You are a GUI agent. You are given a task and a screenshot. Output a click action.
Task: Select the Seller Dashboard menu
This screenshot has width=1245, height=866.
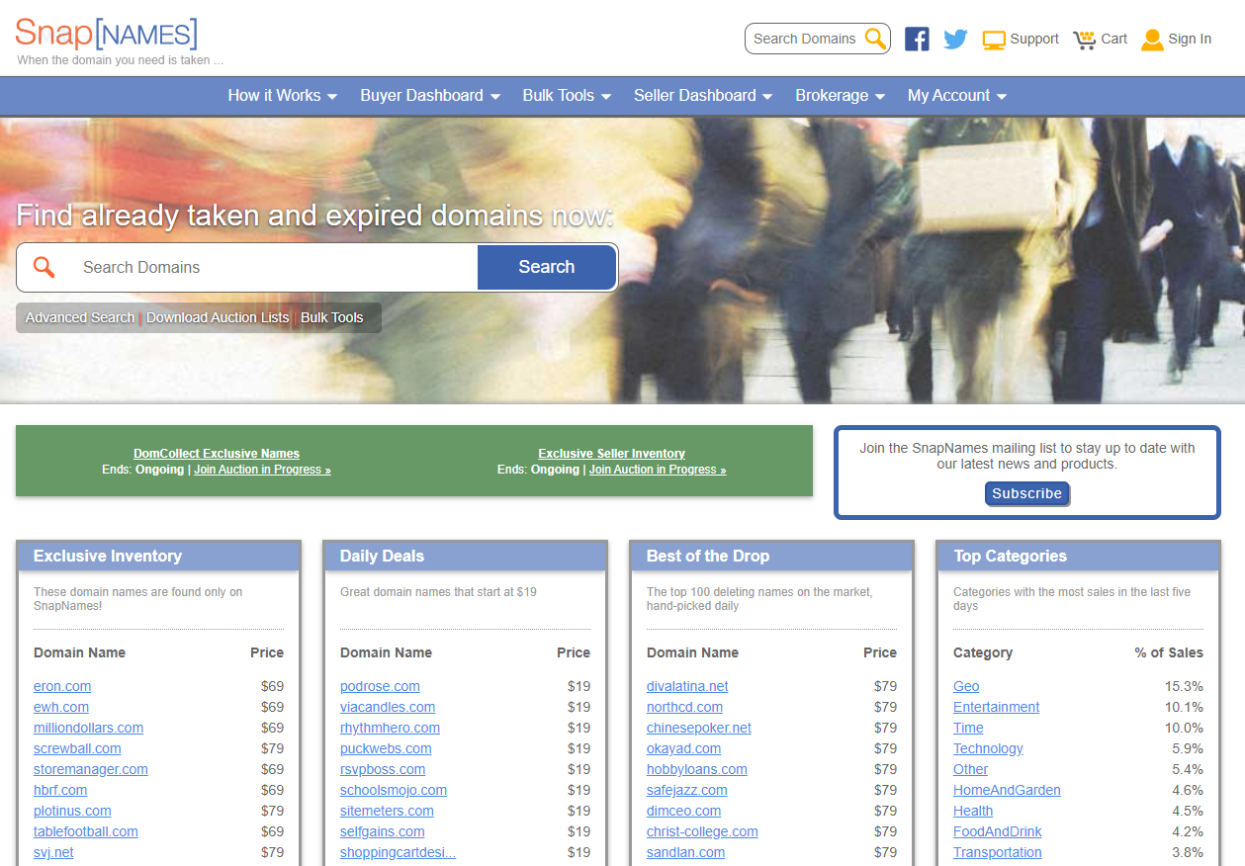point(702,95)
